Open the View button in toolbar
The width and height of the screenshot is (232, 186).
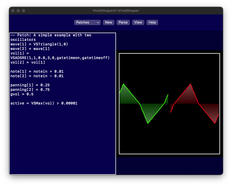click(x=138, y=22)
